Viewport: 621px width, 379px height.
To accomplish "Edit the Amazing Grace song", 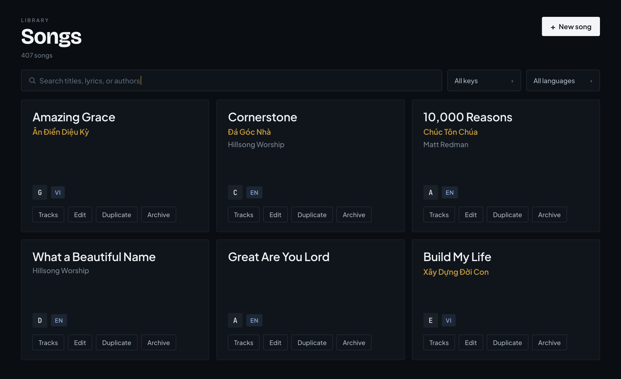I will tap(80, 215).
